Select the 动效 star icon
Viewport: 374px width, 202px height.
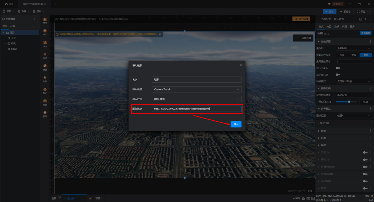pyautogui.click(x=45, y=79)
